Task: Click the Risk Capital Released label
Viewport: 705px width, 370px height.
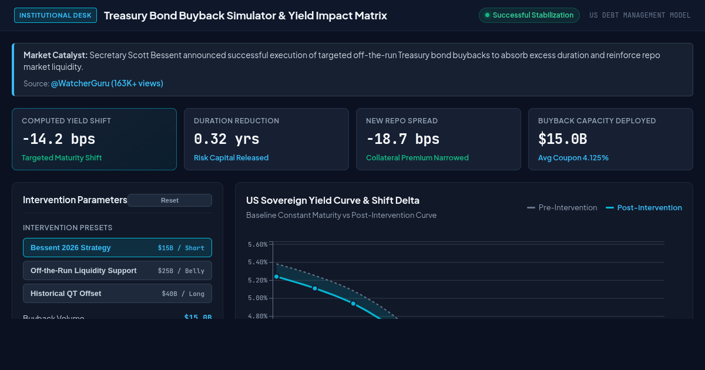Action: point(231,158)
